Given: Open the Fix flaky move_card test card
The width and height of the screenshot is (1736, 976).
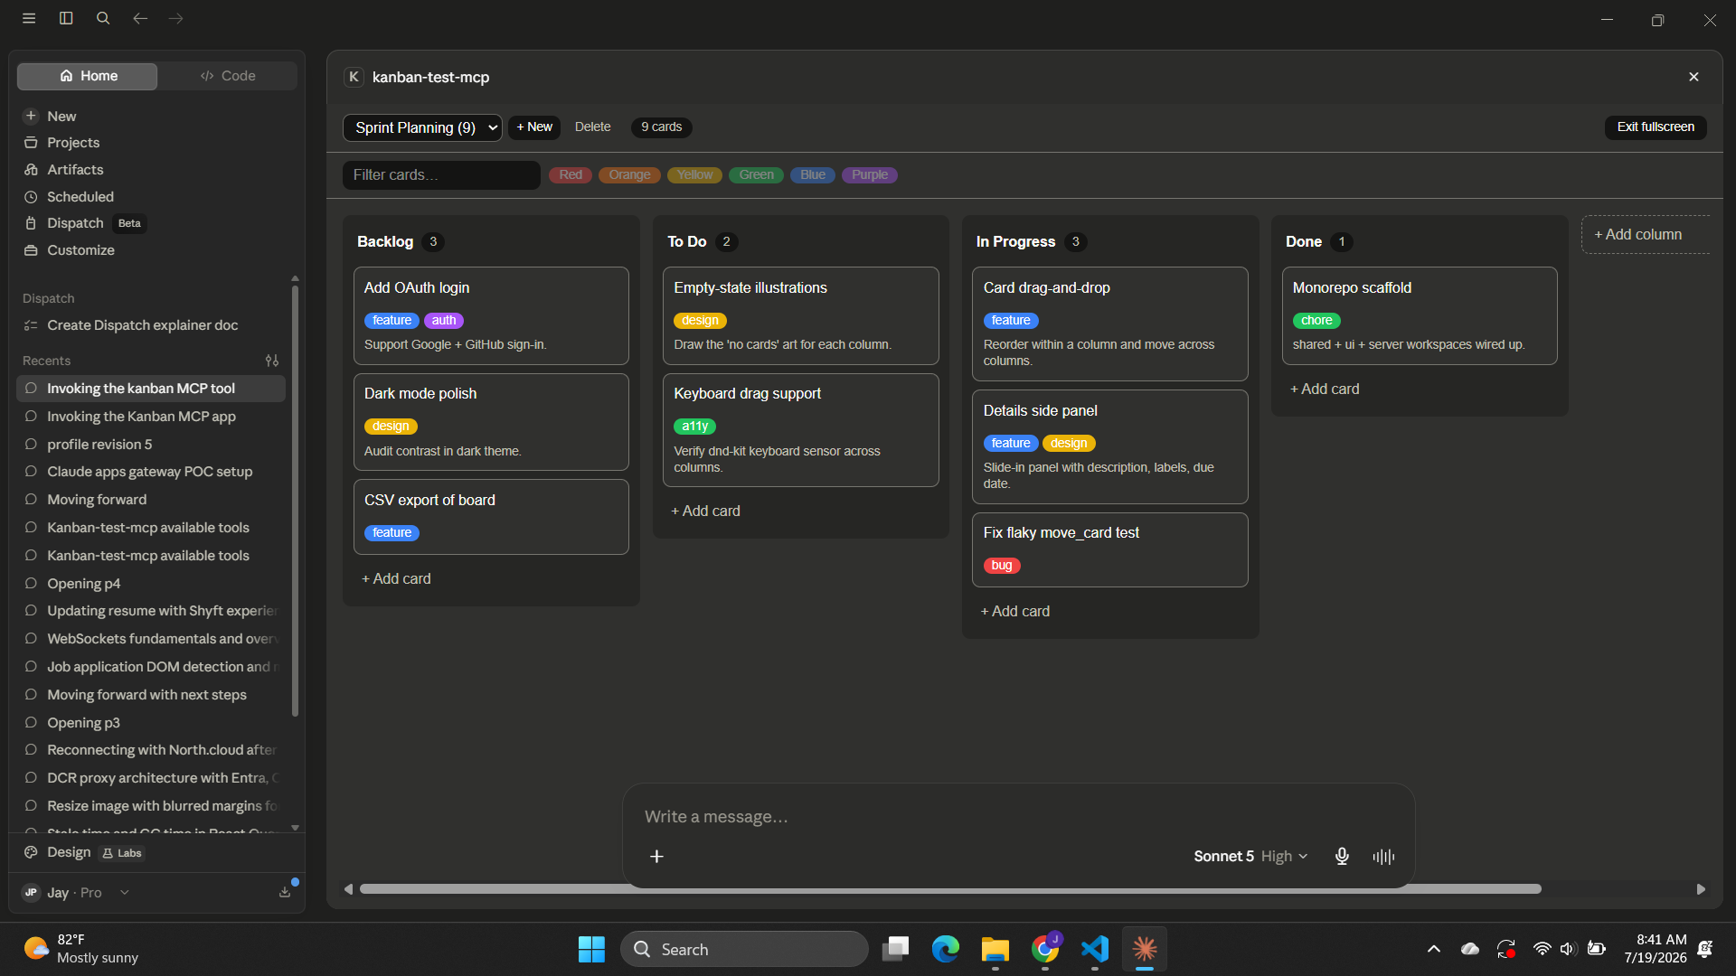Looking at the screenshot, I should tap(1110, 549).
